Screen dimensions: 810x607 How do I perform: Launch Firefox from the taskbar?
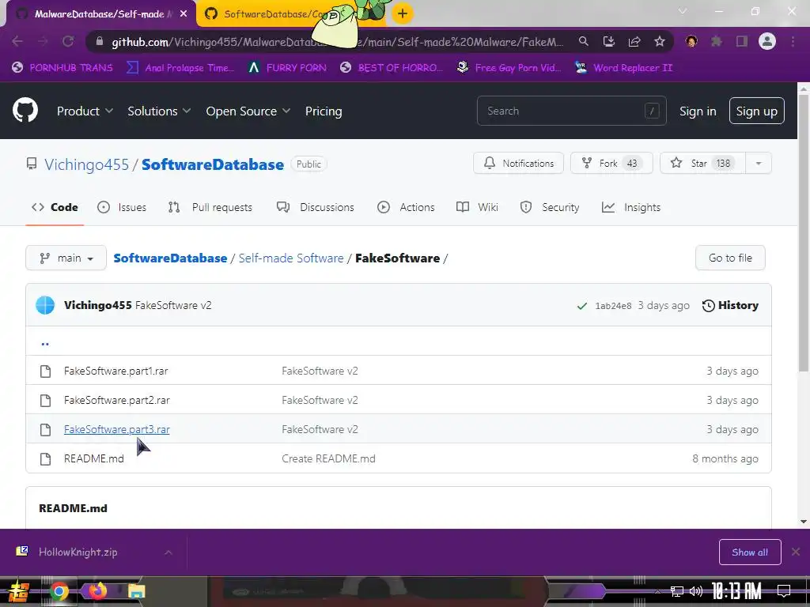(x=97, y=590)
